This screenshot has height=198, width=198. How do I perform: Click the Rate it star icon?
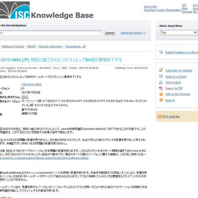click(x=161, y=100)
